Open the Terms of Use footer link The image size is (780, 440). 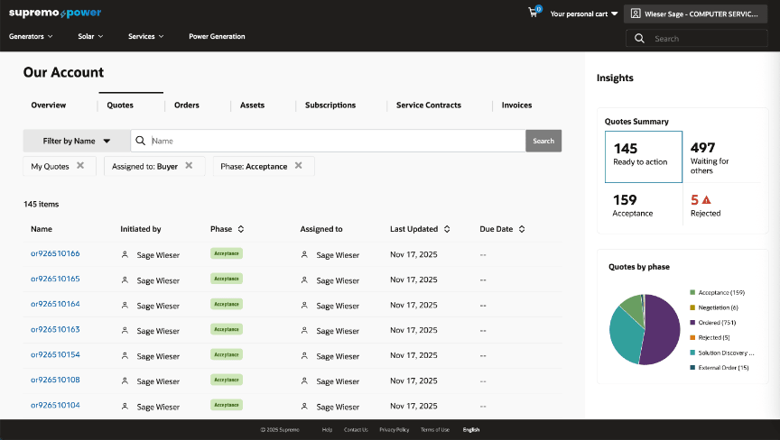[435, 429]
